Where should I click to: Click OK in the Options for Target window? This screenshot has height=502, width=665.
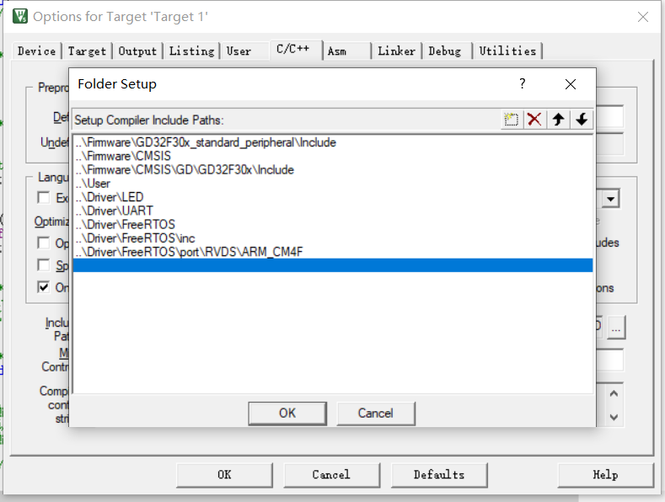(x=224, y=474)
